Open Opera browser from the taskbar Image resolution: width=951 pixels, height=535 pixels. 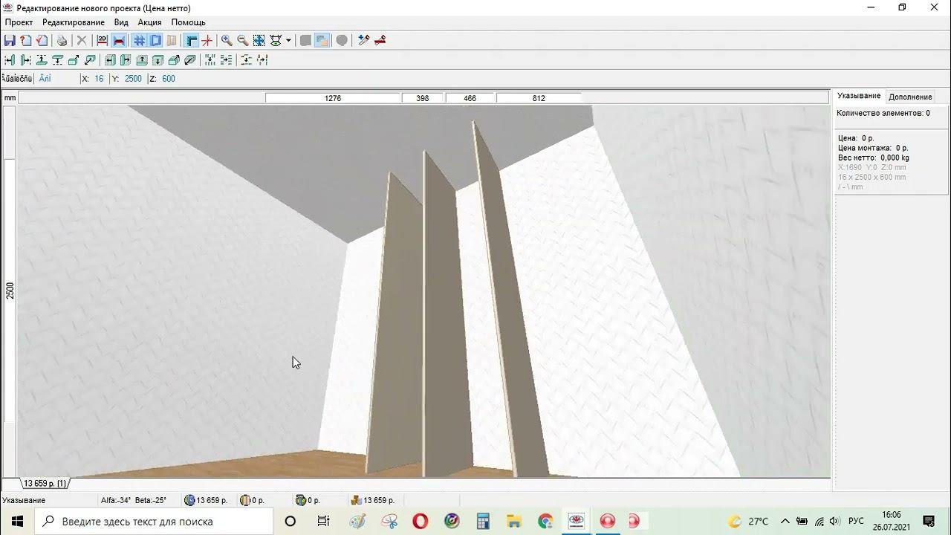click(x=420, y=521)
